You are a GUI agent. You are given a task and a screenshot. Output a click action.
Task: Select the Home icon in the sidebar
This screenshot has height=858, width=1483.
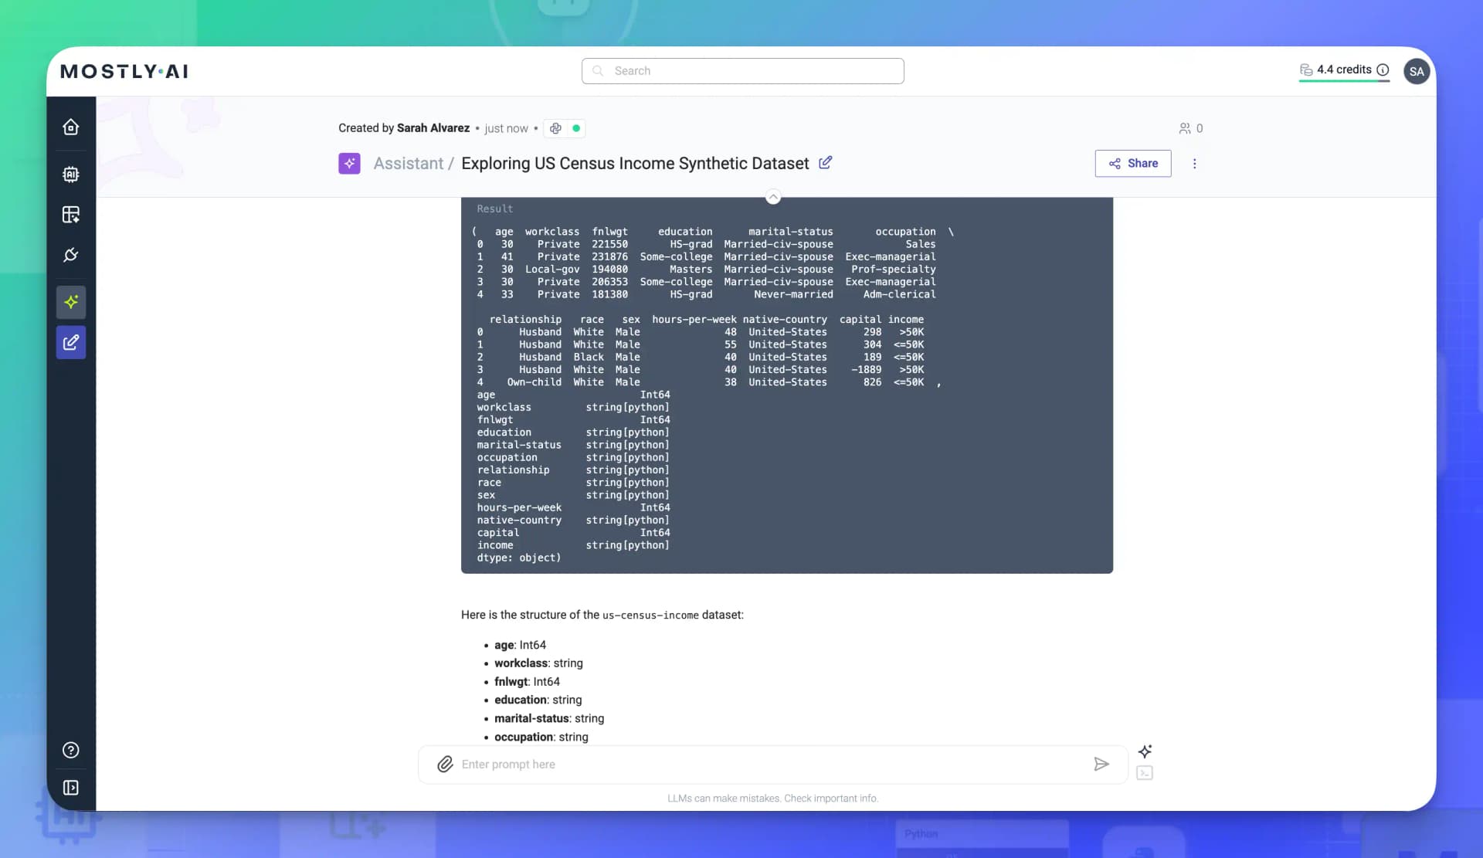[x=70, y=127]
